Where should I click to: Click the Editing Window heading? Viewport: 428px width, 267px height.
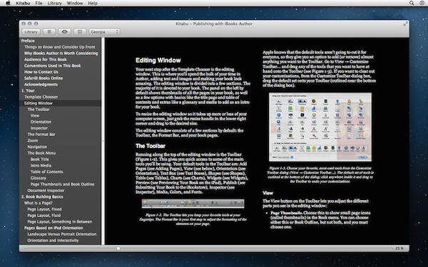[158, 61]
